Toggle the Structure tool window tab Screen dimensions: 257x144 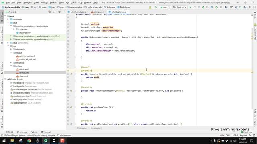(2, 68)
